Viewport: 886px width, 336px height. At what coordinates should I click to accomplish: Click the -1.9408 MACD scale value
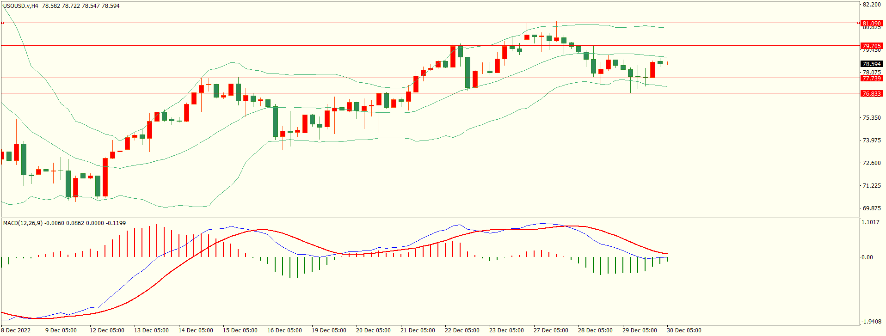point(871,322)
